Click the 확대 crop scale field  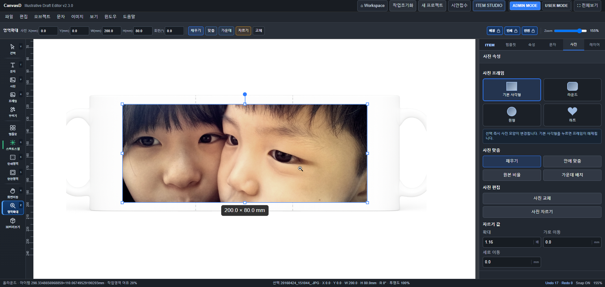pos(512,242)
